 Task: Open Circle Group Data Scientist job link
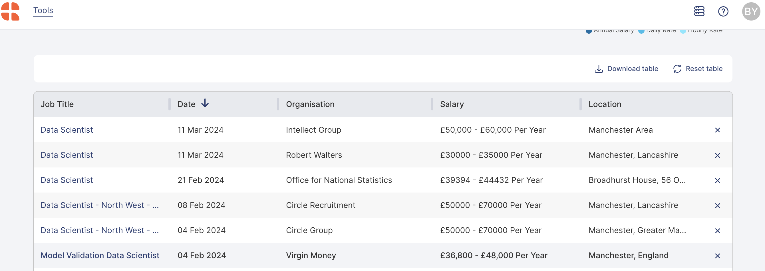(x=100, y=230)
